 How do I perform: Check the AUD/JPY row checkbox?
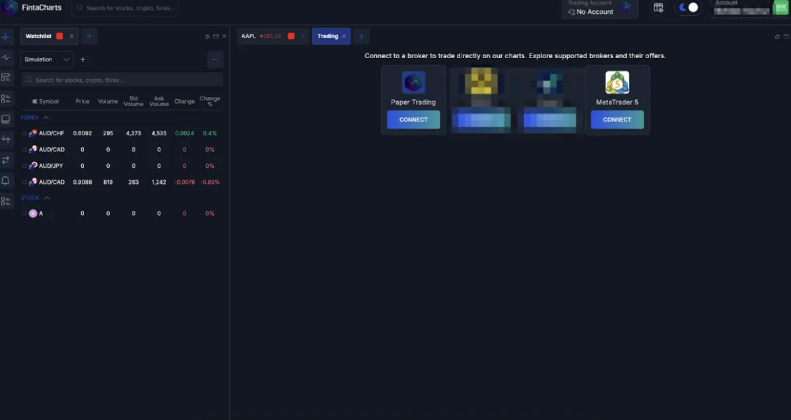[x=24, y=166]
